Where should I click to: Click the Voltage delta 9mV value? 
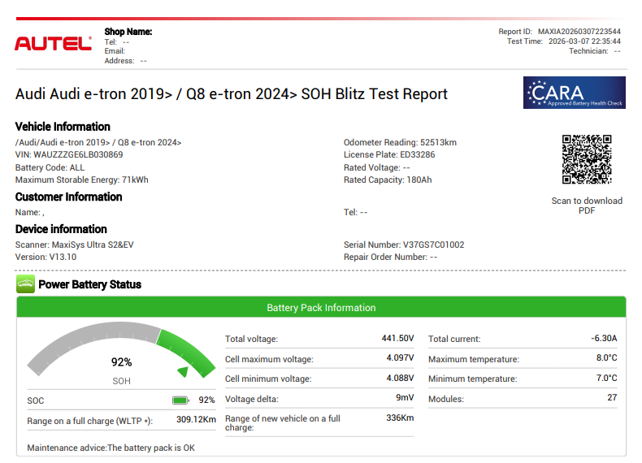click(405, 398)
